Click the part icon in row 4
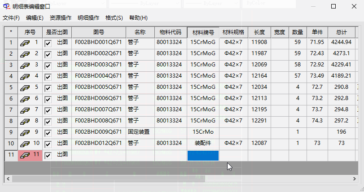The height and width of the screenshot is (192, 364). (25, 77)
